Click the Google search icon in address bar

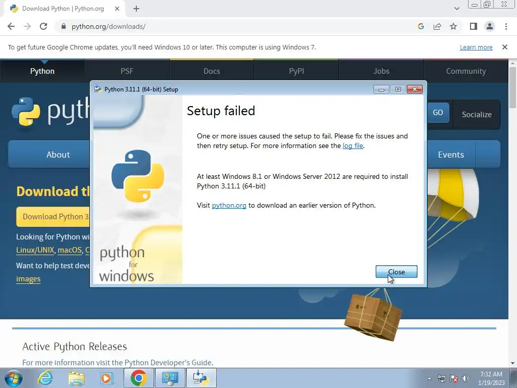(x=421, y=26)
